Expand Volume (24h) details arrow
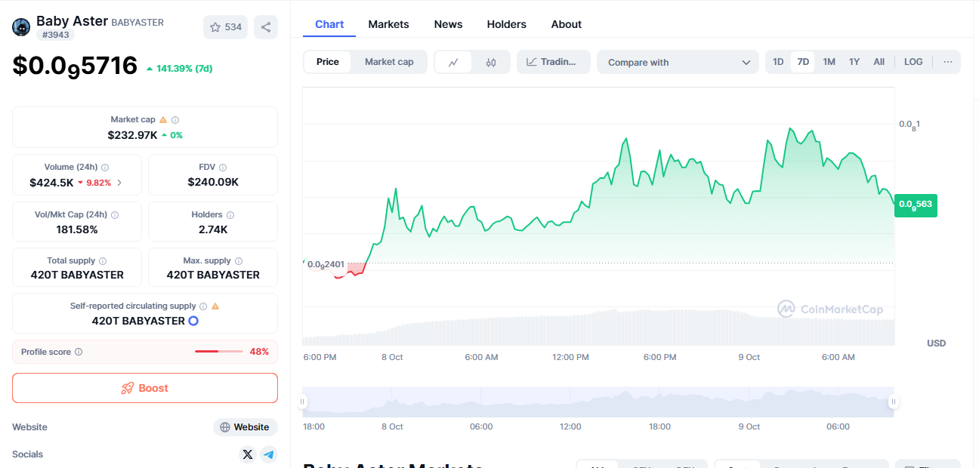This screenshot has width=979, height=468. [119, 183]
